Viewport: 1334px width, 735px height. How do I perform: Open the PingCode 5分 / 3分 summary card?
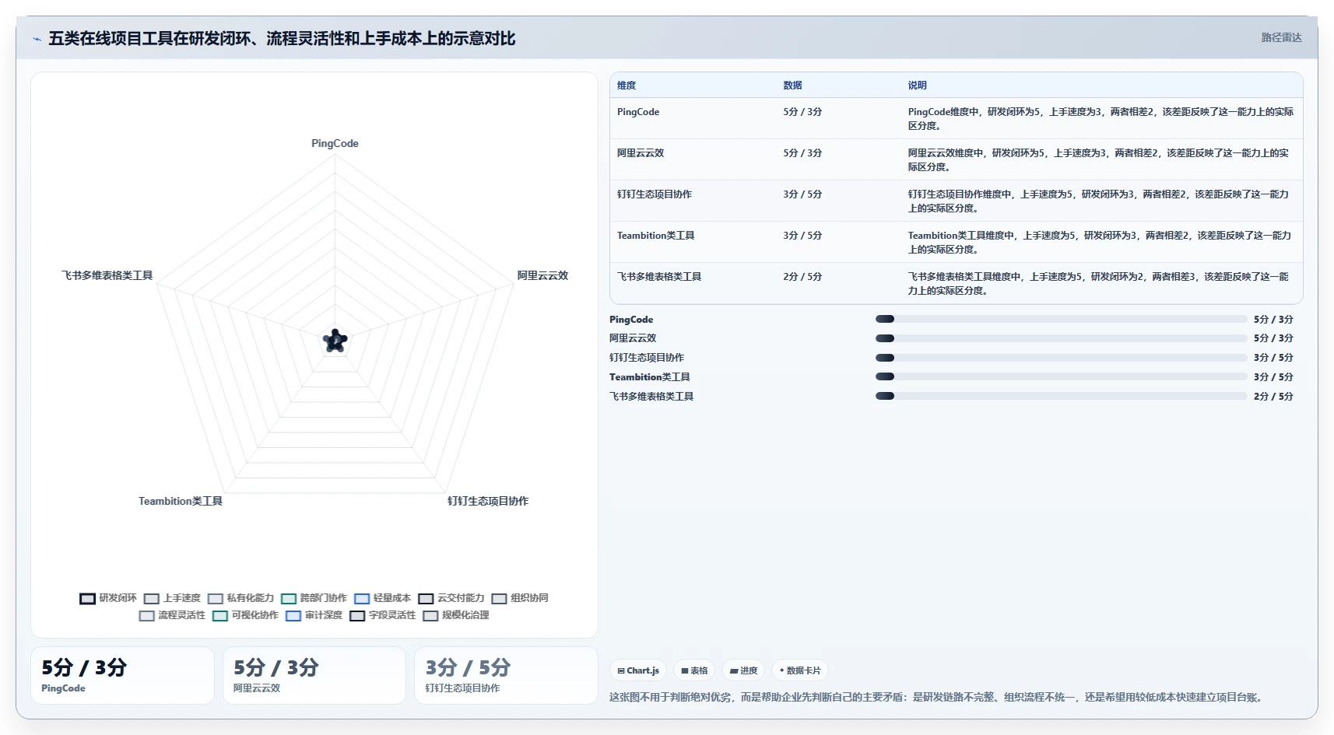(122, 675)
